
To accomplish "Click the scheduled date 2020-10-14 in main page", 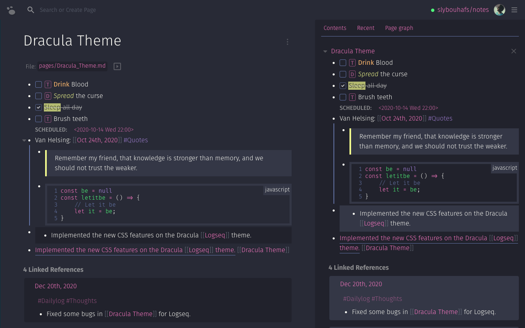I will click(104, 130).
